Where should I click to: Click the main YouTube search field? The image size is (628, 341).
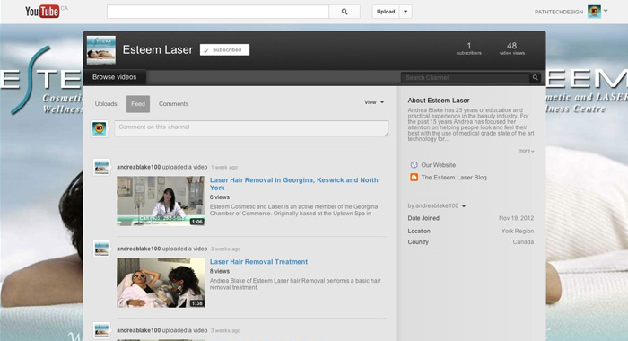coord(218,12)
